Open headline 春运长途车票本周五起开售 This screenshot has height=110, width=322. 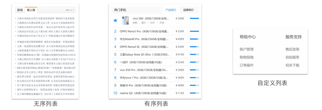[61, 27]
